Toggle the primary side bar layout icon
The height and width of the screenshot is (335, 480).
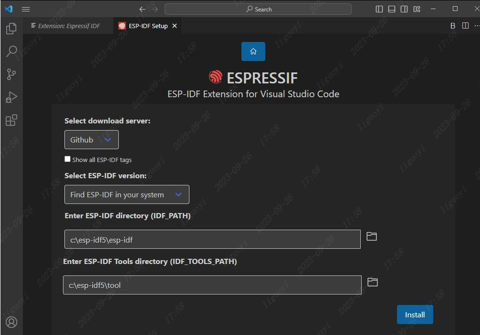tap(379, 9)
